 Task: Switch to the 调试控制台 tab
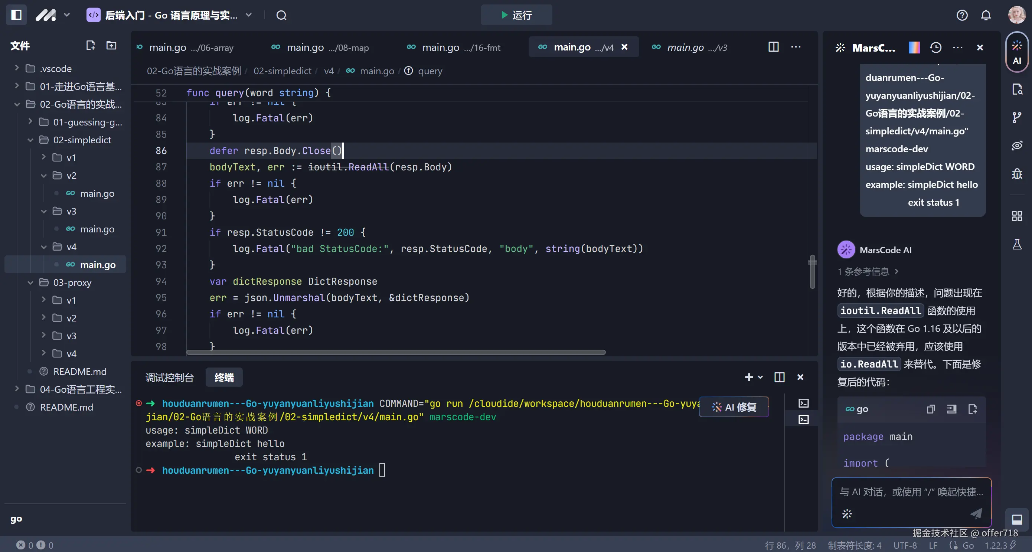coord(169,378)
